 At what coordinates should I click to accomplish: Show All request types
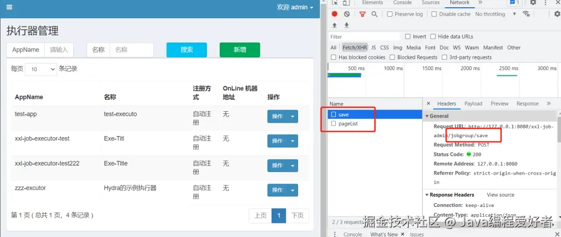333,48
